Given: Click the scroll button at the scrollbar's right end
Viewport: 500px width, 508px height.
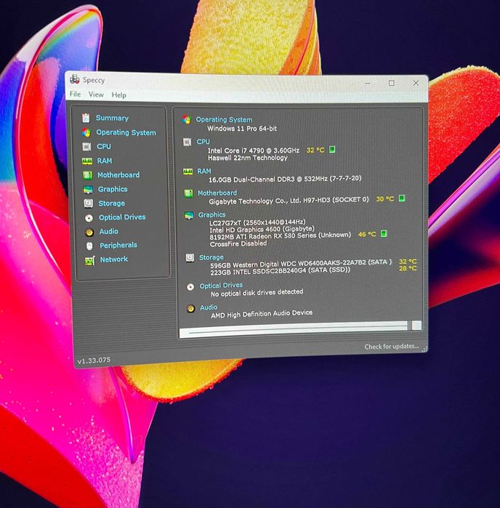Looking at the screenshot, I should tap(416, 326).
